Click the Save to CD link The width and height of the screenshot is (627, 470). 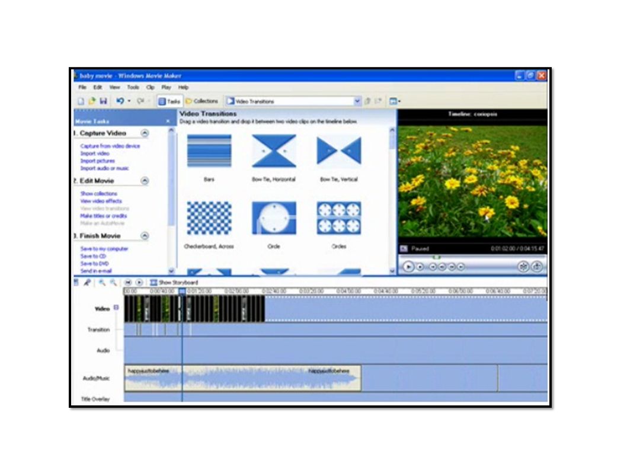point(93,257)
